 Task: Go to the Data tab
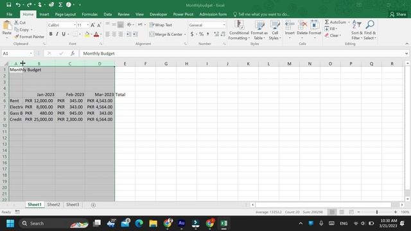(x=107, y=14)
